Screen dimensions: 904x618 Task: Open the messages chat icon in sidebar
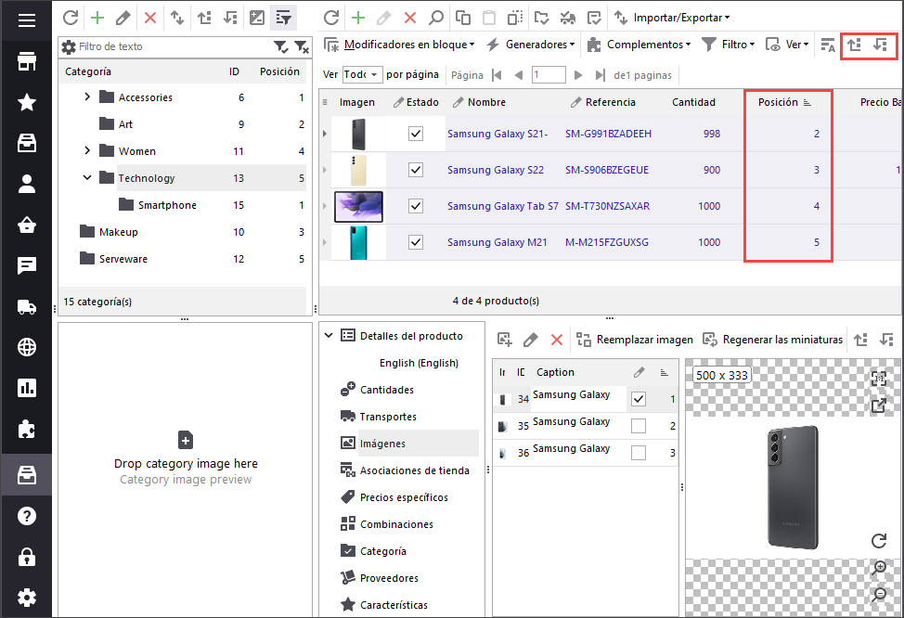tap(27, 265)
